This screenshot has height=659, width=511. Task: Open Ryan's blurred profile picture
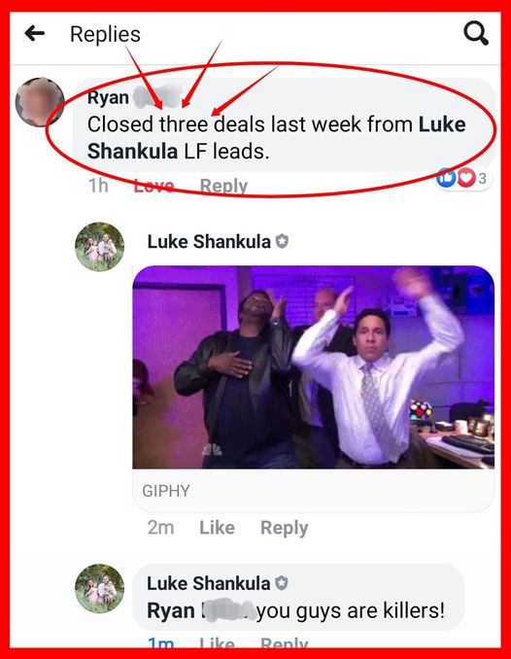(x=40, y=102)
